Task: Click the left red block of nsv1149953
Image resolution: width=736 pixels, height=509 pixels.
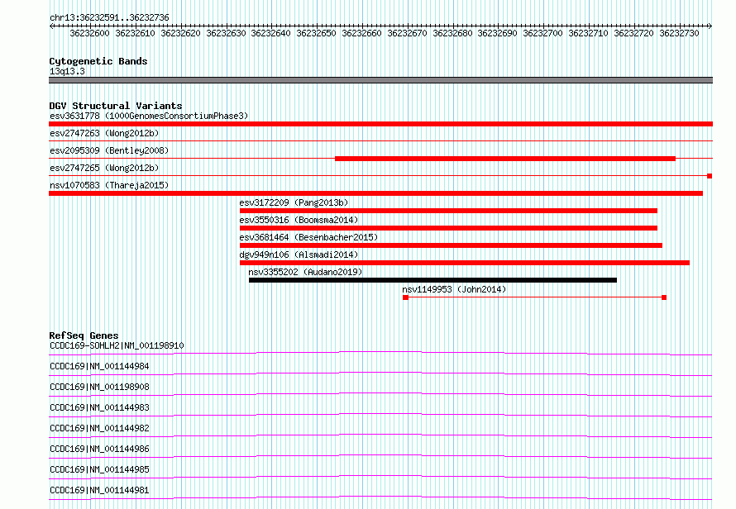Action: click(x=405, y=297)
